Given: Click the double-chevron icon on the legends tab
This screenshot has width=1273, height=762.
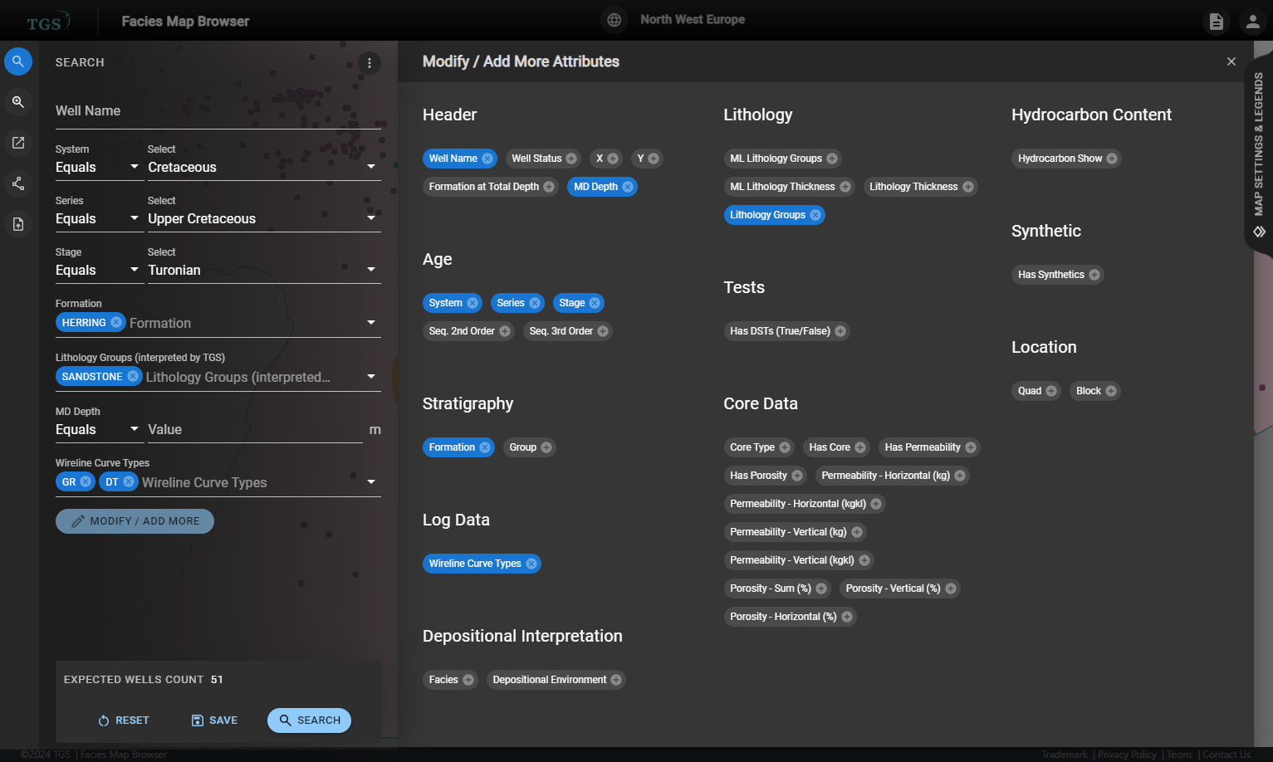Looking at the screenshot, I should (x=1258, y=232).
